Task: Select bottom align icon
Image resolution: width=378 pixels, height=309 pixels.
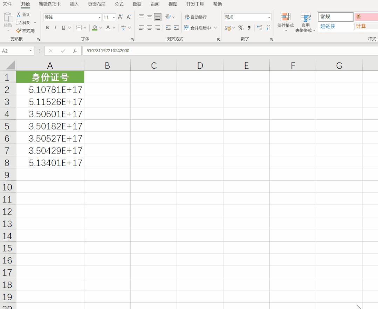Action: (x=158, y=17)
